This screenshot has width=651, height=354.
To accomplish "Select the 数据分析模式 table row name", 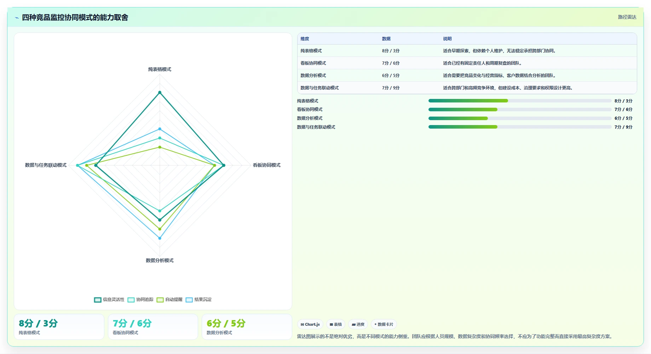I will click(x=313, y=76).
